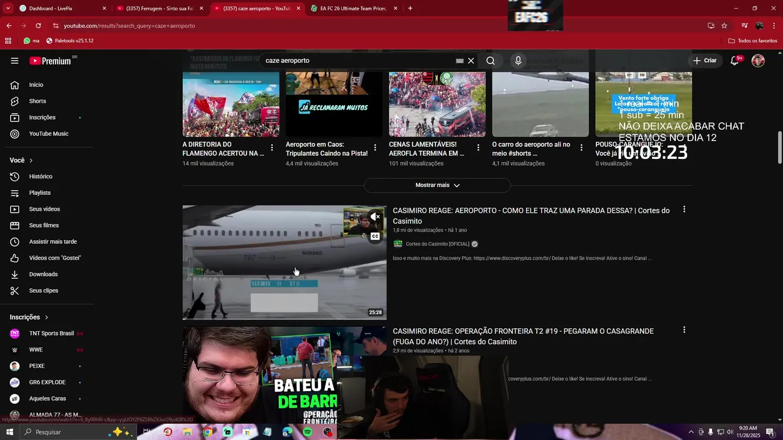Open the on-screen keyboard icon in search box
The image size is (783, 440).
459,61
